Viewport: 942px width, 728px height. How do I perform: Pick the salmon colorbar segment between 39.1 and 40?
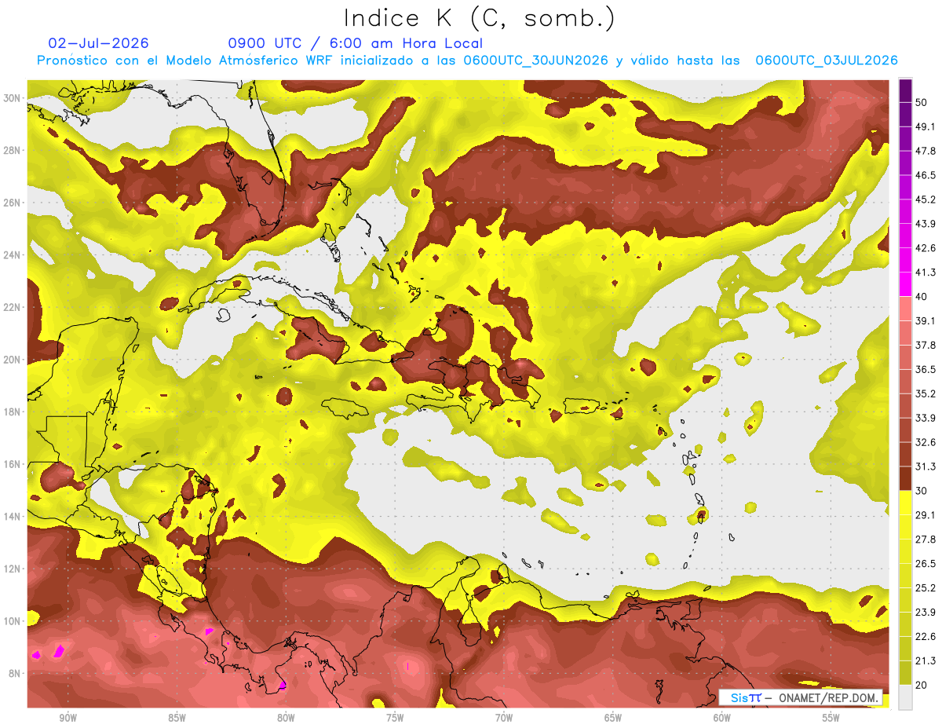pos(905,309)
